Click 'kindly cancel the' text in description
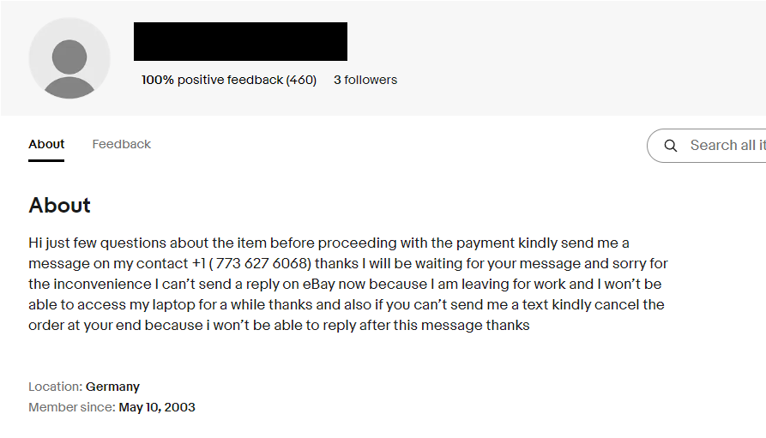This screenshot has width=766, height=438. click(x=608, y=304)
